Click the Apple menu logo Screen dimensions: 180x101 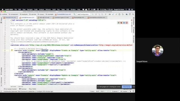click(x=3, y=10)
